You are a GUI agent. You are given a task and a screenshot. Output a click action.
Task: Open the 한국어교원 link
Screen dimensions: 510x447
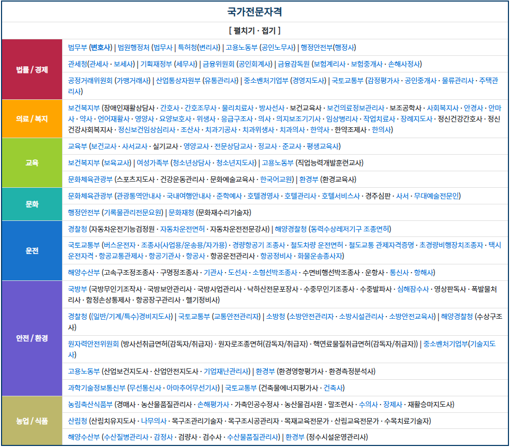[276, 180]
